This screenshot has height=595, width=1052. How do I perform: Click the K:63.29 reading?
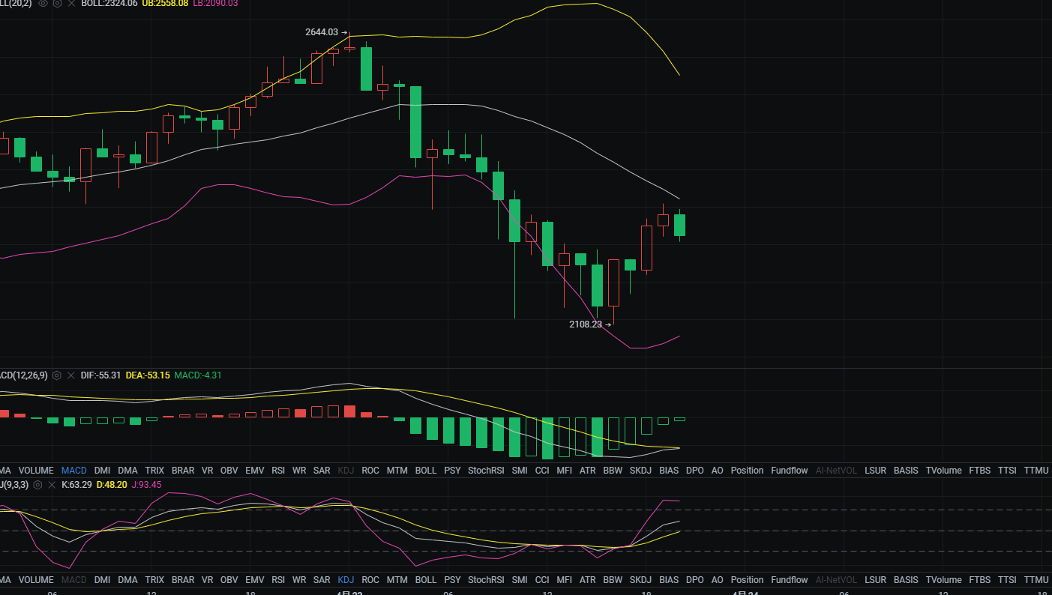pos(76,485)
